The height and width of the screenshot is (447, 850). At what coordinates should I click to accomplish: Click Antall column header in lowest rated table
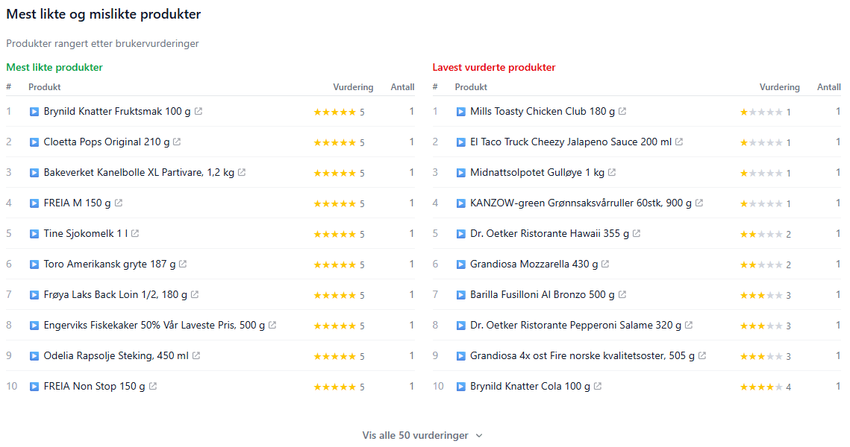coord(828,87)
